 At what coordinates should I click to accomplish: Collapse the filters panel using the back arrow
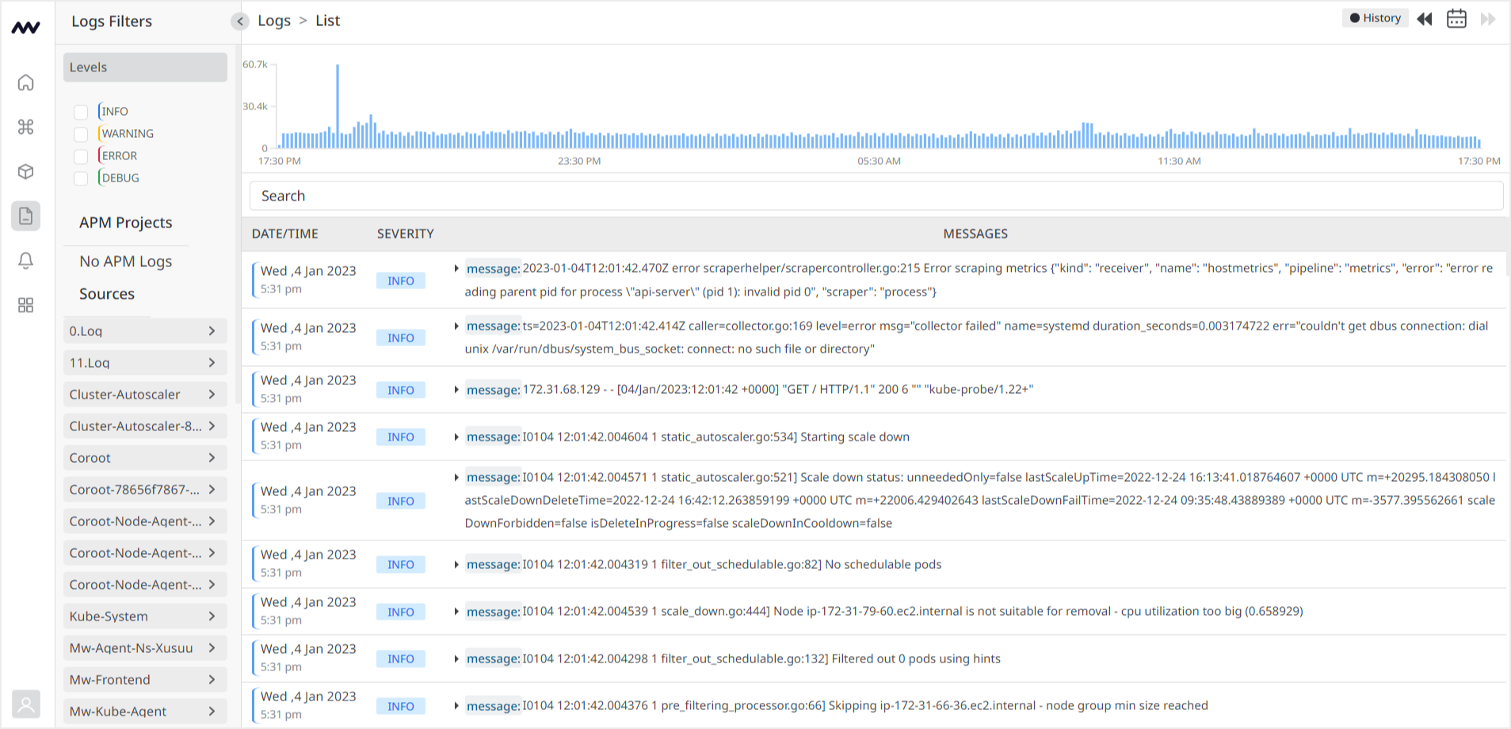[240, 21]
